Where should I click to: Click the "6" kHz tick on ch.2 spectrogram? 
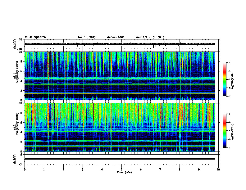[22, 123]
